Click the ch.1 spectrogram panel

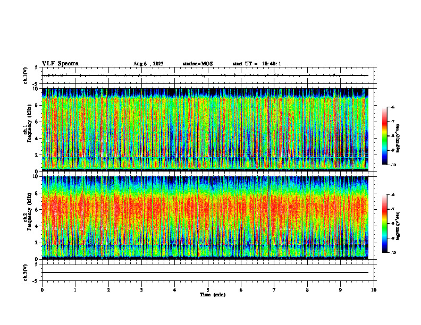[205, 129]
